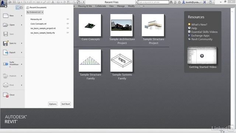
Task: Open the Exchange Apps link under Resources
Action: 200,35
